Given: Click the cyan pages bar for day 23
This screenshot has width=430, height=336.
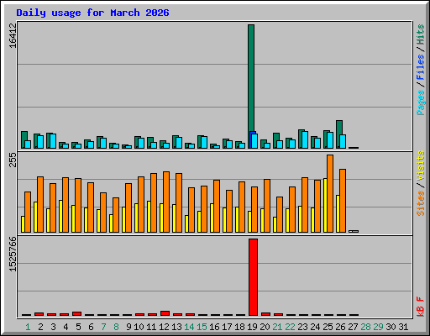Looking at the screenshot, I should [x=305, y=139].
